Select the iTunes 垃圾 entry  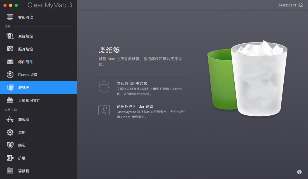click(x=38, y=75)
